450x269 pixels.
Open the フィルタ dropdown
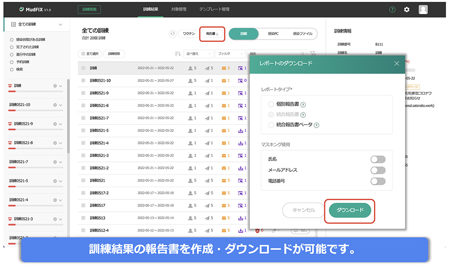230,54
